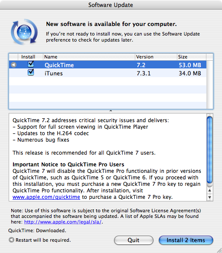Image resolution: width=222 pixels, height=253 pixels.
Task: Uncheck the iTunes install checkbox
Action: pyautogui.click(x=31, y=72)
